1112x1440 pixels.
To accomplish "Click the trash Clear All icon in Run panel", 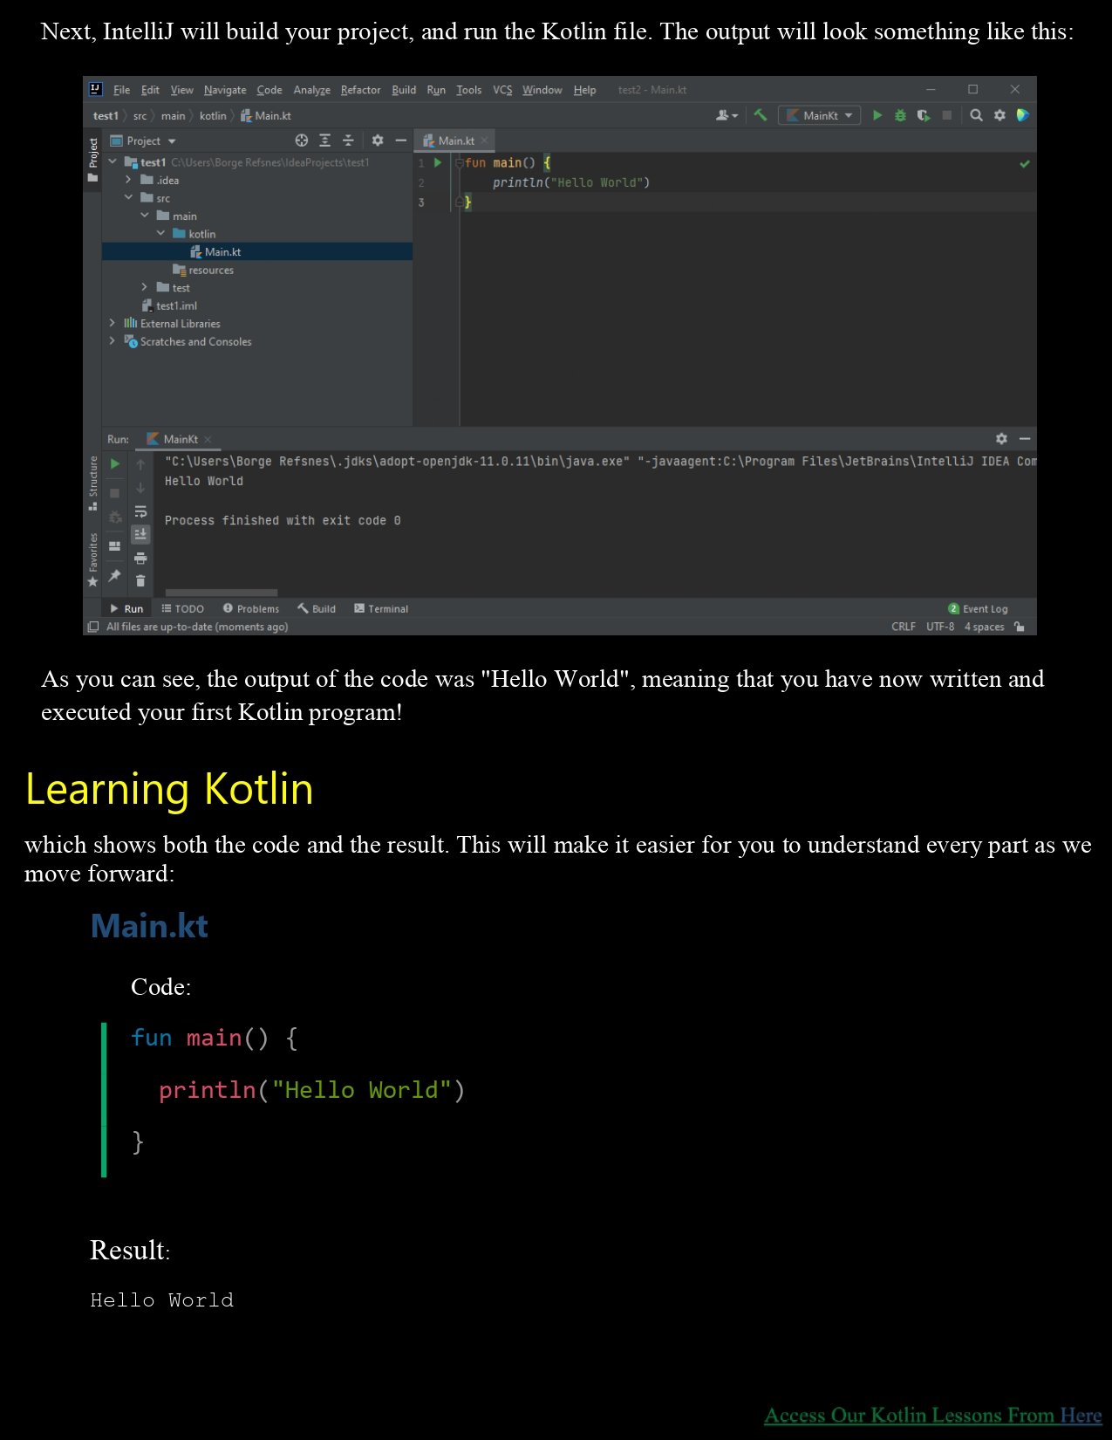I will point(140,580).
